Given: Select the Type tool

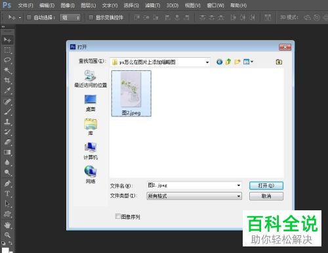Looking at the screenshot, I should tap(7, 193).
